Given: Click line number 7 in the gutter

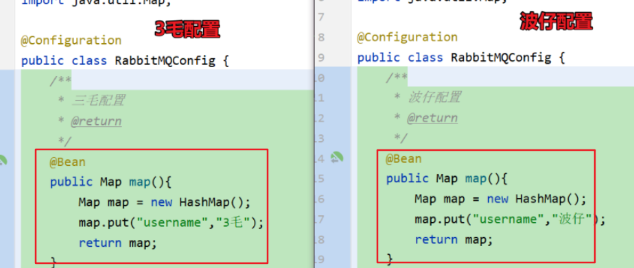Looking at the screenshot, I should click(321, 17).
